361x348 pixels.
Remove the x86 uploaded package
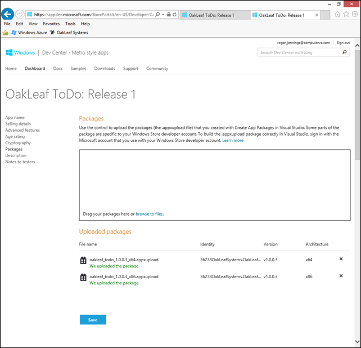pos(341,276)
